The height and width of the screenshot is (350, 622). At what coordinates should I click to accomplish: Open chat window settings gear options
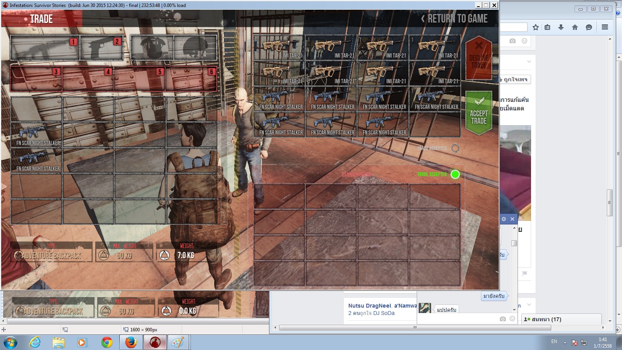[x=504, y=219]
